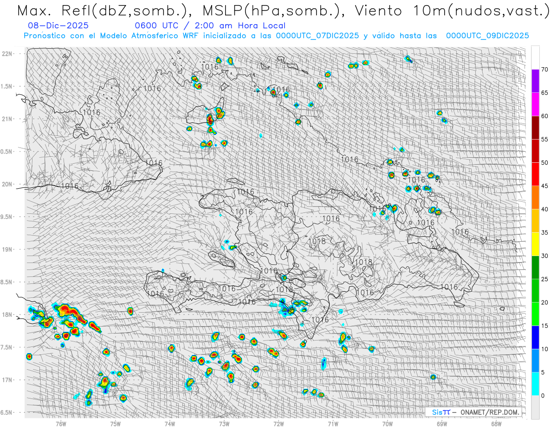Click the colorbar tick label "0"

(543, 395)
